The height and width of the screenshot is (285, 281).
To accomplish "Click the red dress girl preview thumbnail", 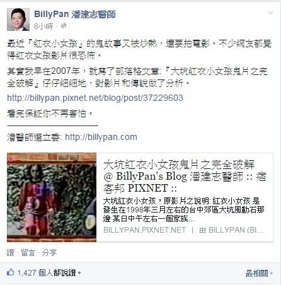I will [x=52, y=197].
